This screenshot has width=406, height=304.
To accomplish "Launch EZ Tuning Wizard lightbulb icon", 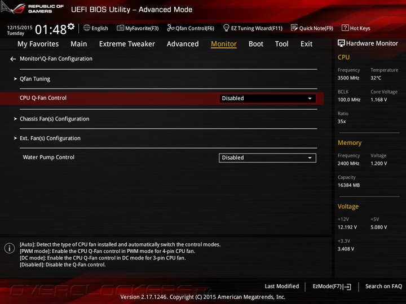I will coord(226,28).
